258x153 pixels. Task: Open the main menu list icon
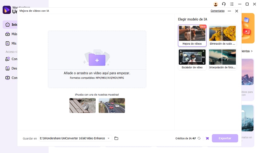(x=232, y=4)
